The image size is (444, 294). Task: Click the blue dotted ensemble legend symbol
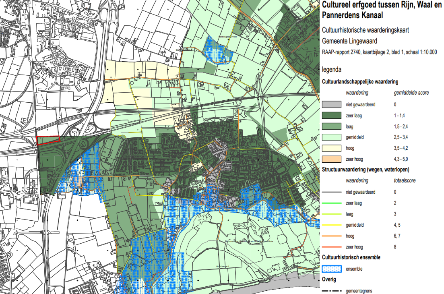(332, 269)
